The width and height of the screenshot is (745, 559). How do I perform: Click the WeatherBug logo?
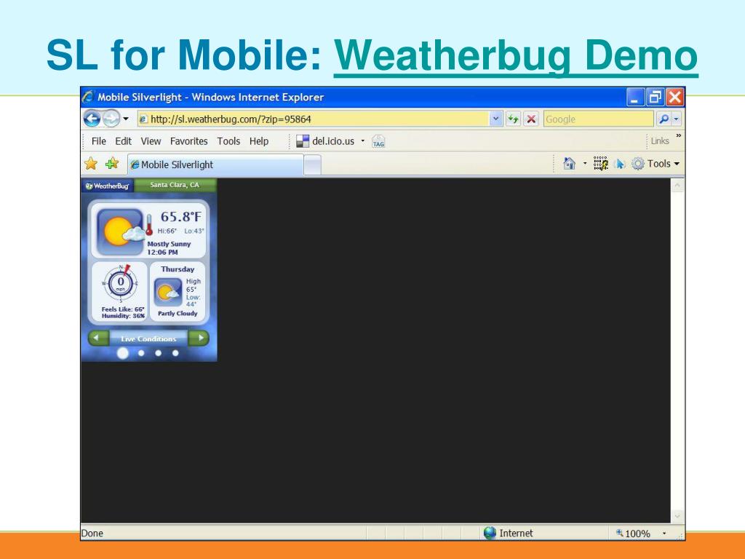[108, 186]
